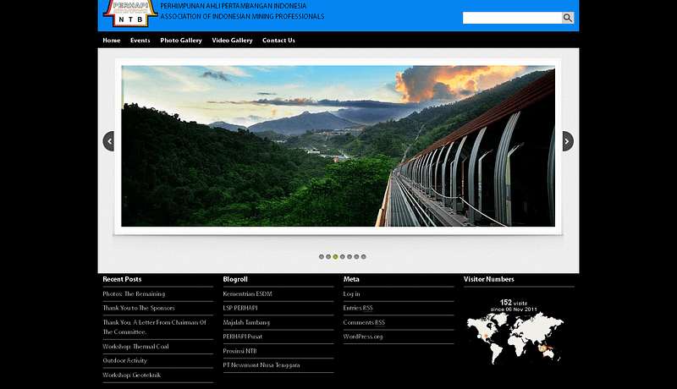
Task: Click the Blogroll heading
Action: (x=235, y=279)
